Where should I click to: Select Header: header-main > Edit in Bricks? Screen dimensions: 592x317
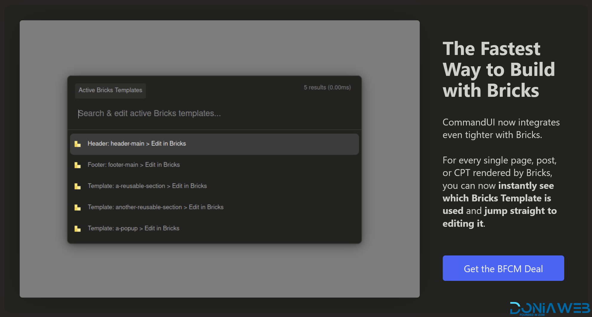(214, 144)
